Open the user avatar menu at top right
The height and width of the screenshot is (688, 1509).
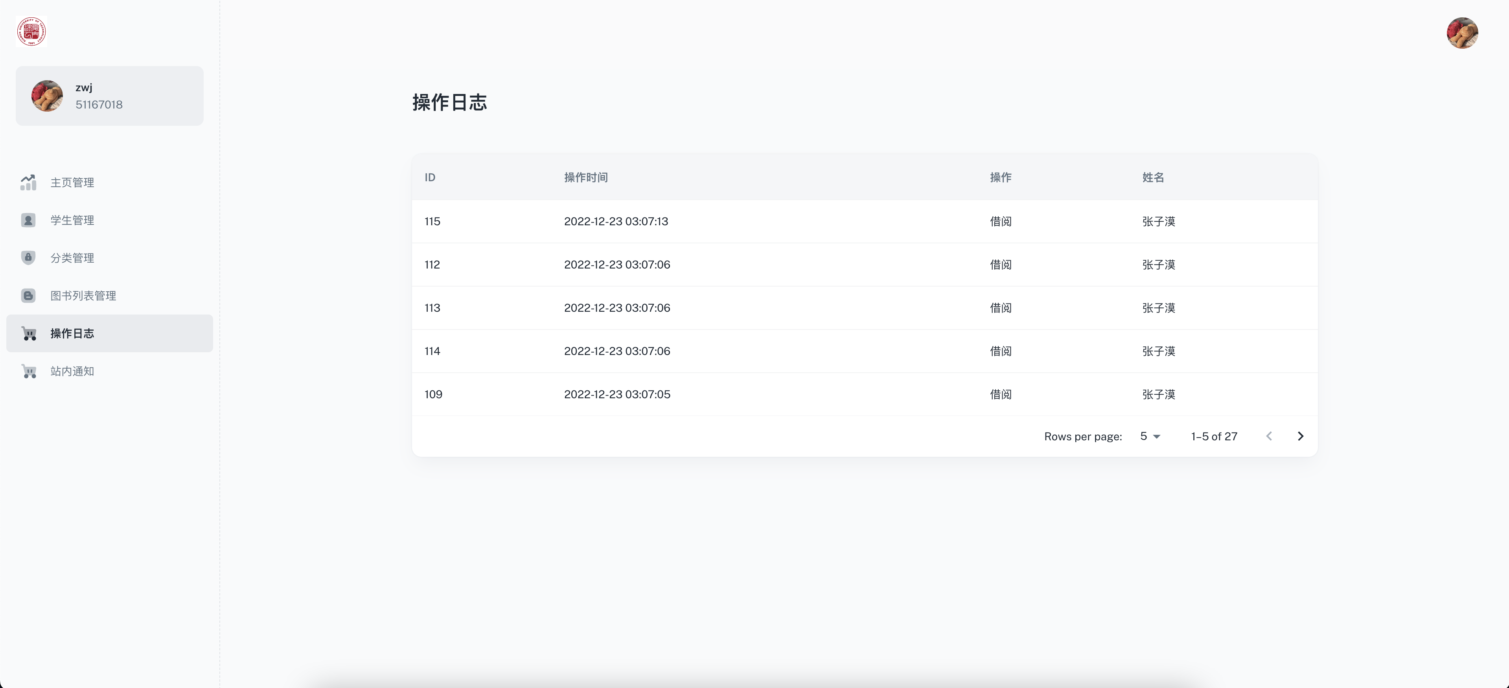coord(1462,33)
